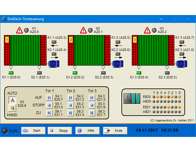Click contactor K2.2 (A20.6) indicator
The height and width of the screenshot is (151, 196).
118,54
